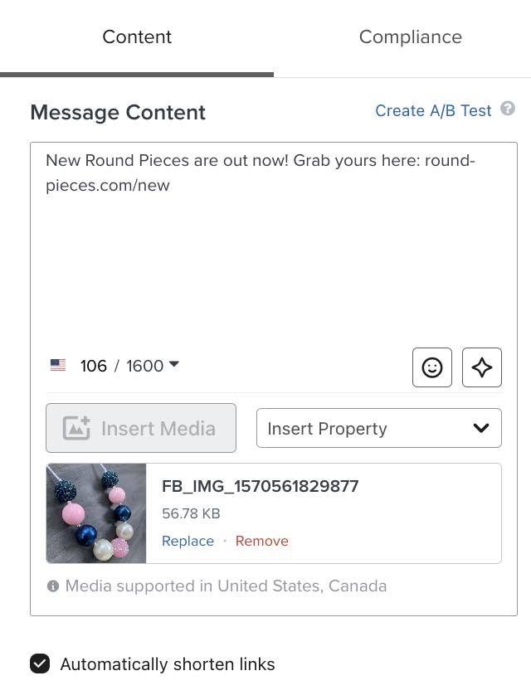Uncheck Automatically shorten links
This screenshot has width=531, height=700.
pyautogui.click(x=40, y=664)
